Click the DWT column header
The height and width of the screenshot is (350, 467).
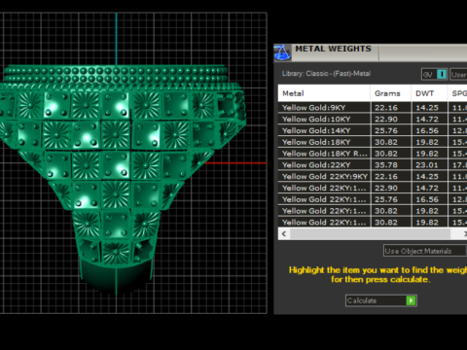pyautogui.click(x=429, y=93)
